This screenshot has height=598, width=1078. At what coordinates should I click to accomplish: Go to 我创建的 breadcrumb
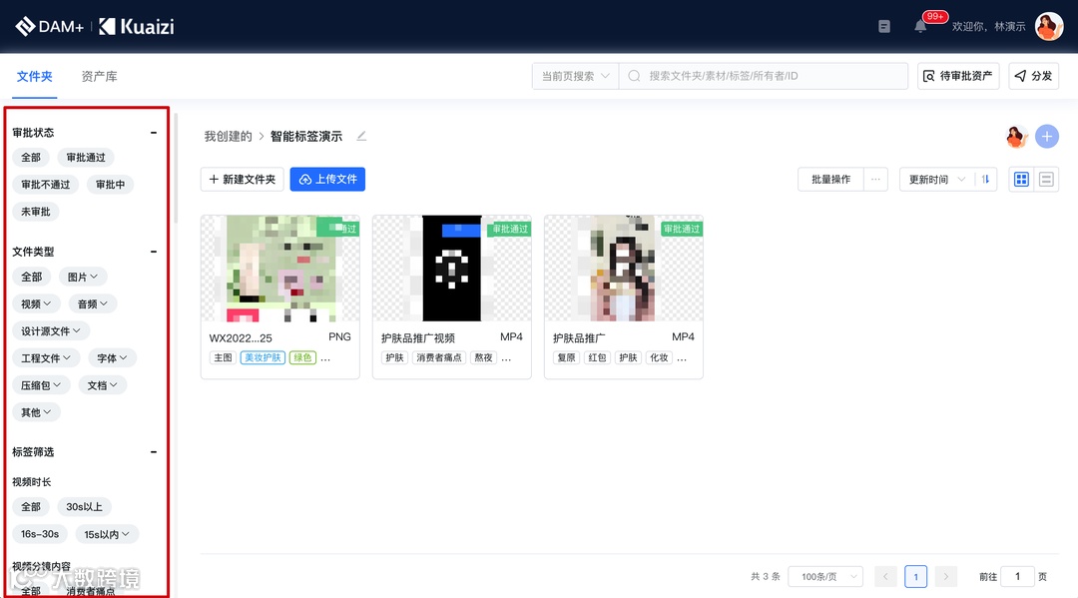pyautogui.click(x=229, y=136)
